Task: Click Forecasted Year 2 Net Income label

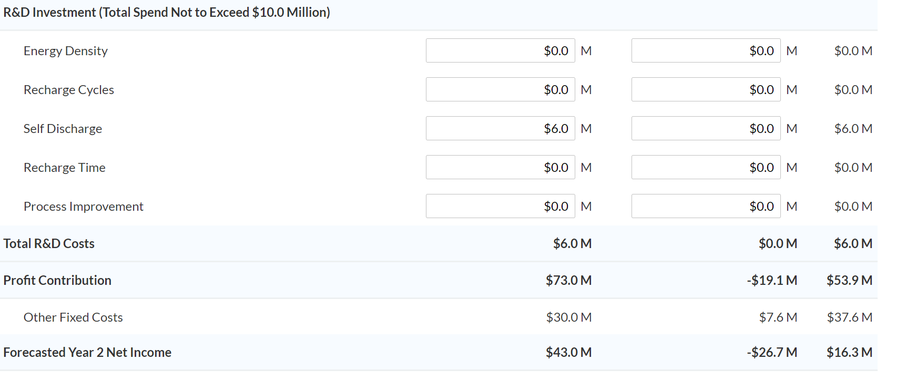Action: (87, 352)
